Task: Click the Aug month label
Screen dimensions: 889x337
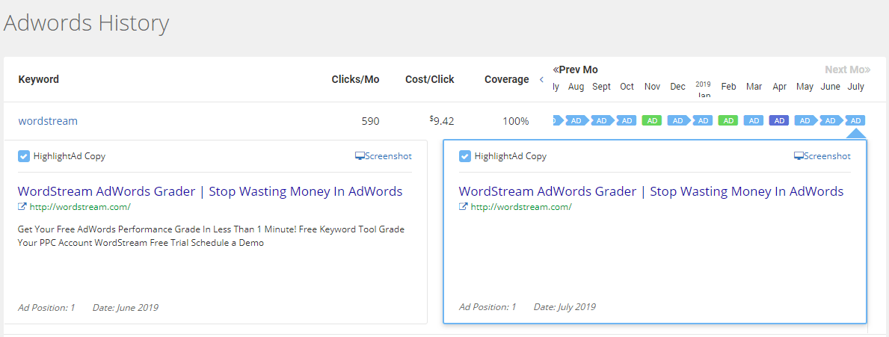Action: (x=576, y=87)
